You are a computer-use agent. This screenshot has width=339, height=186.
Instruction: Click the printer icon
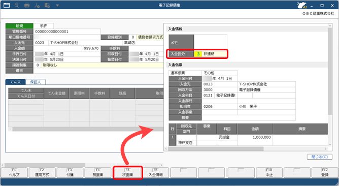[x=27, y=5]
